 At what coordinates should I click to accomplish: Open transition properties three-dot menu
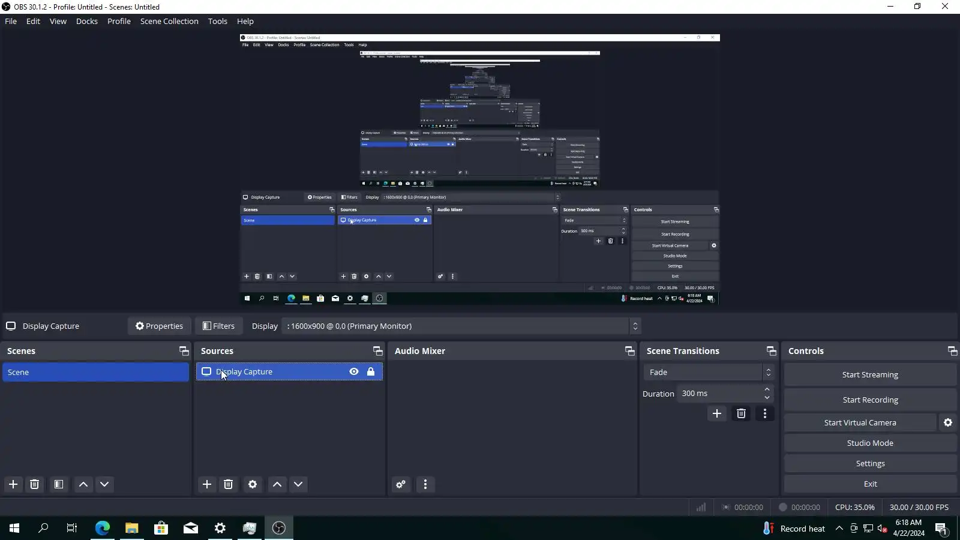coord(765,413)
